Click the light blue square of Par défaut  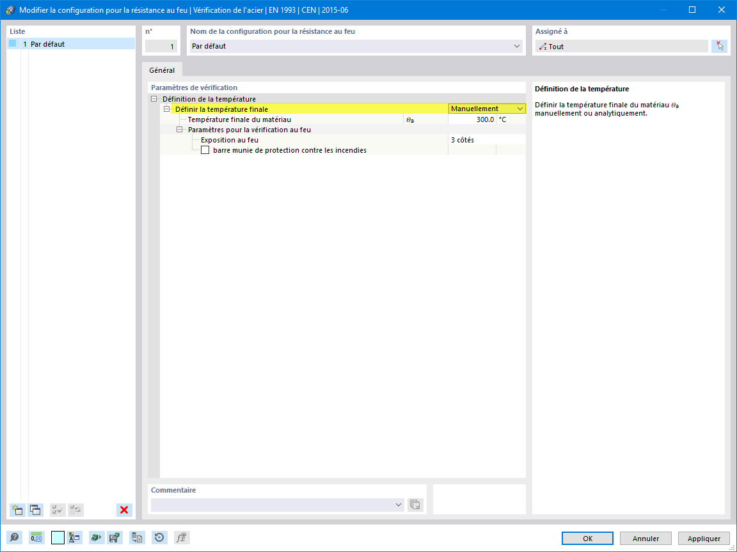[x=13, y=43]
